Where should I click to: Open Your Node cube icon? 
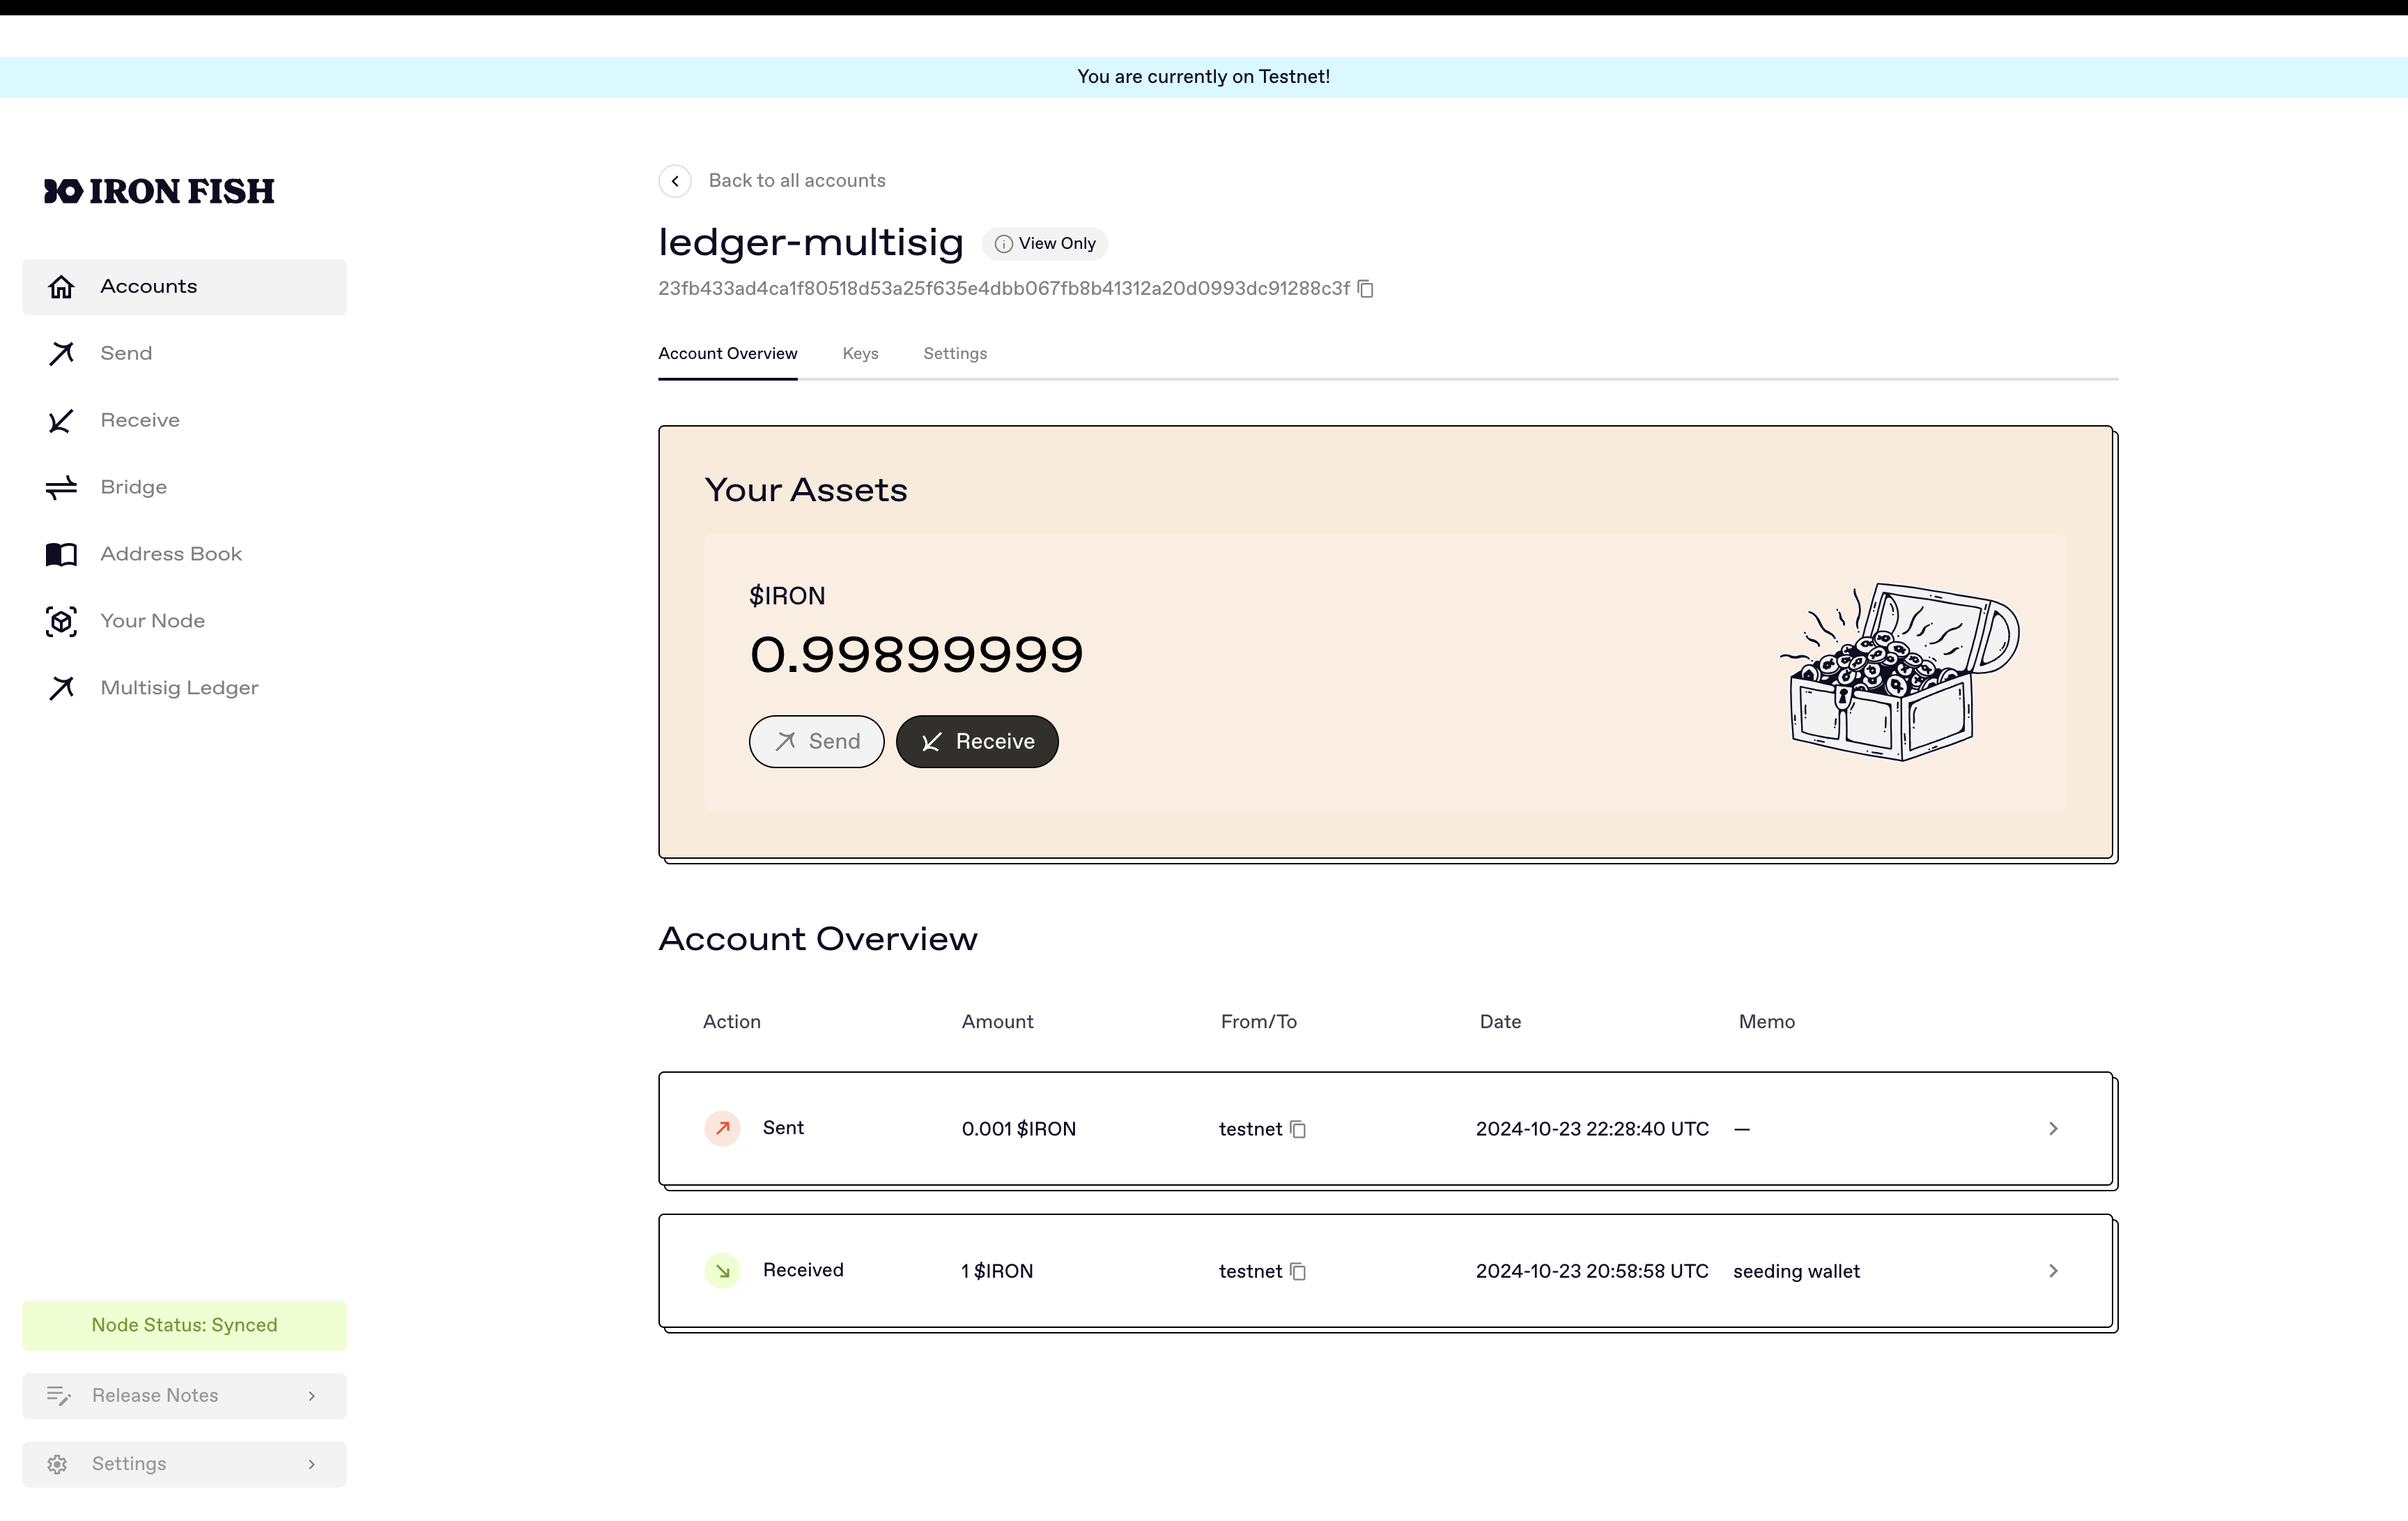coord(61,621)
